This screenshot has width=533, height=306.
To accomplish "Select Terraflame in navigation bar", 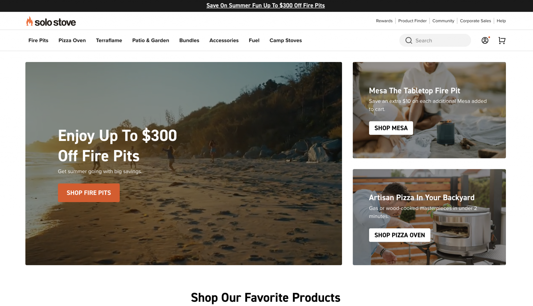I will 109,40.
